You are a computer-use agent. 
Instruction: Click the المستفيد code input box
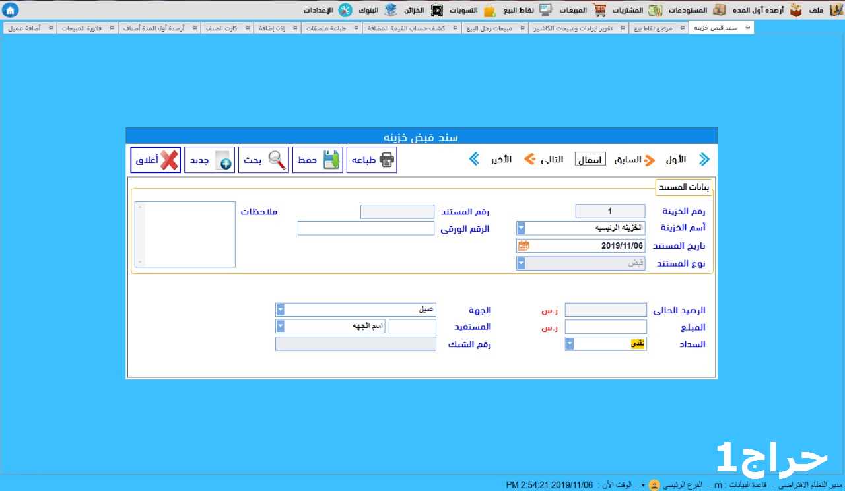pyautogui.click(x=413, y=326)
